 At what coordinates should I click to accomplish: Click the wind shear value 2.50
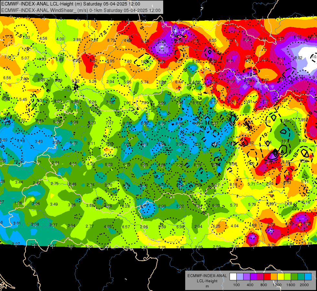pos(217,247)
